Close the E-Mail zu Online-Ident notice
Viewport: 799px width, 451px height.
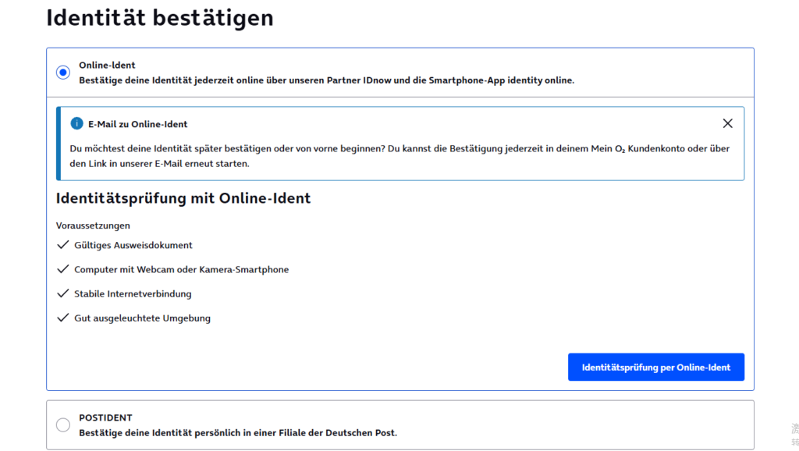pos(727,123)
